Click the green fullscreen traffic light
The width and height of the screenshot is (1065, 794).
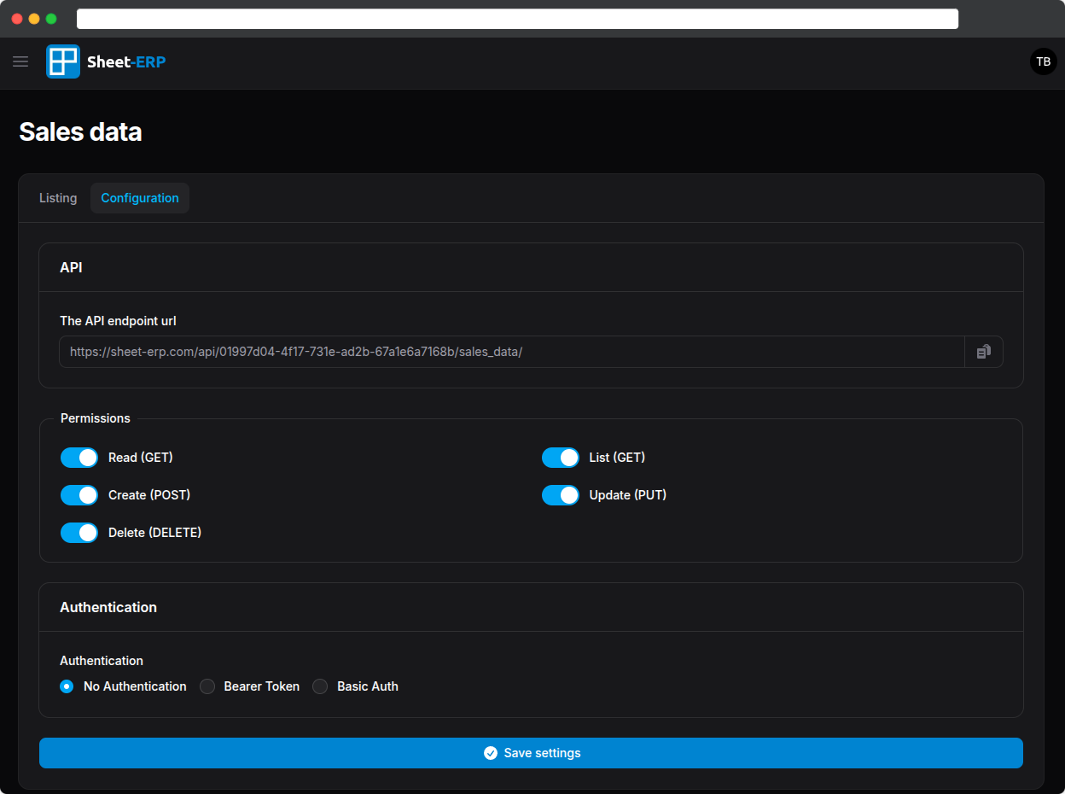[x=50, y=18]
